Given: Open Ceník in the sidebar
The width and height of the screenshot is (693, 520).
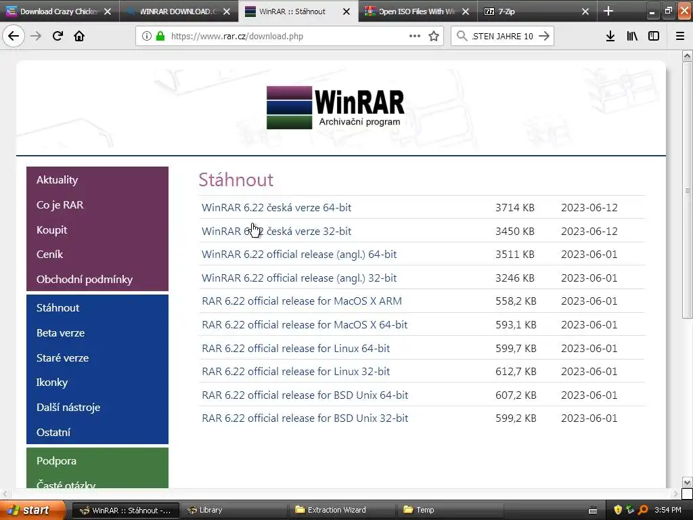Looking at the screenshot, I should (49, 255).
